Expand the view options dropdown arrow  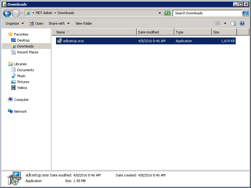[x=225, y=23]
